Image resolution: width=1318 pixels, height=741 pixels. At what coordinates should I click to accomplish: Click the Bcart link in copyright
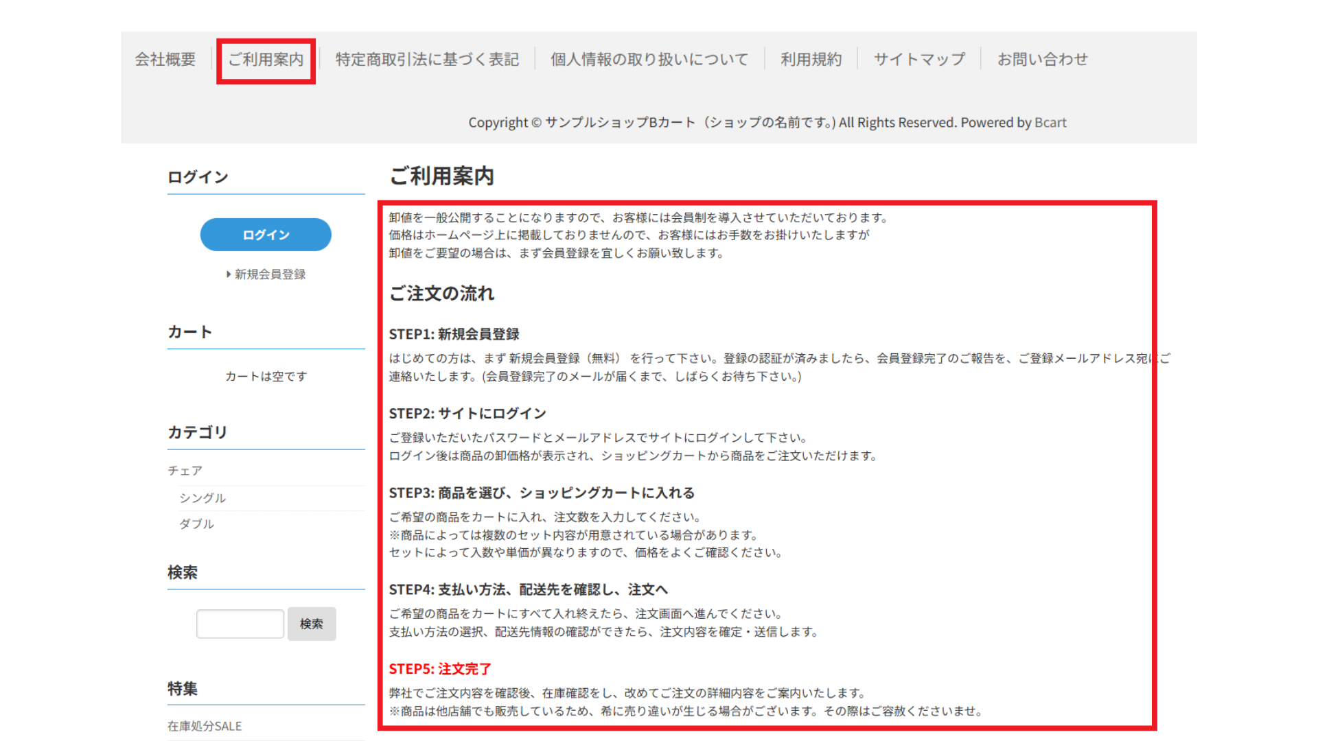click(x=1050, y=123)
